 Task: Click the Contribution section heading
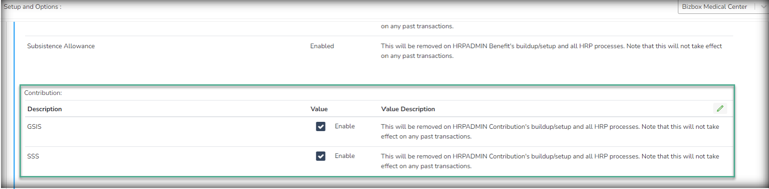point(43,93)
